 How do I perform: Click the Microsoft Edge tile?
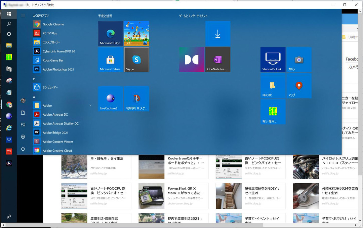point(111,34)
